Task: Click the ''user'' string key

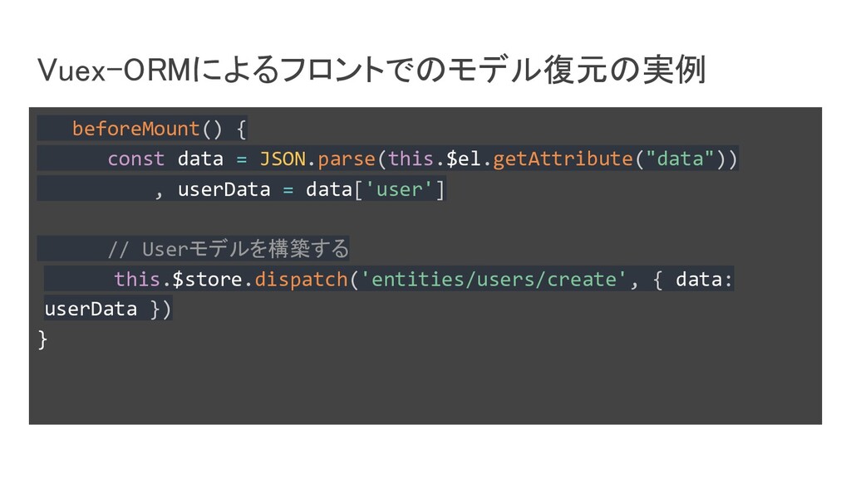Action: [x=399, y=189]
